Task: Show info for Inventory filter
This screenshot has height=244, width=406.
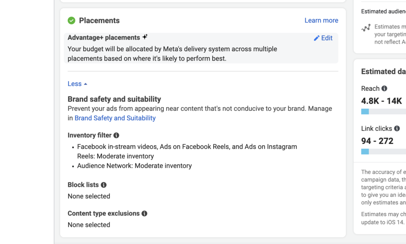Action: coord(116,135)
